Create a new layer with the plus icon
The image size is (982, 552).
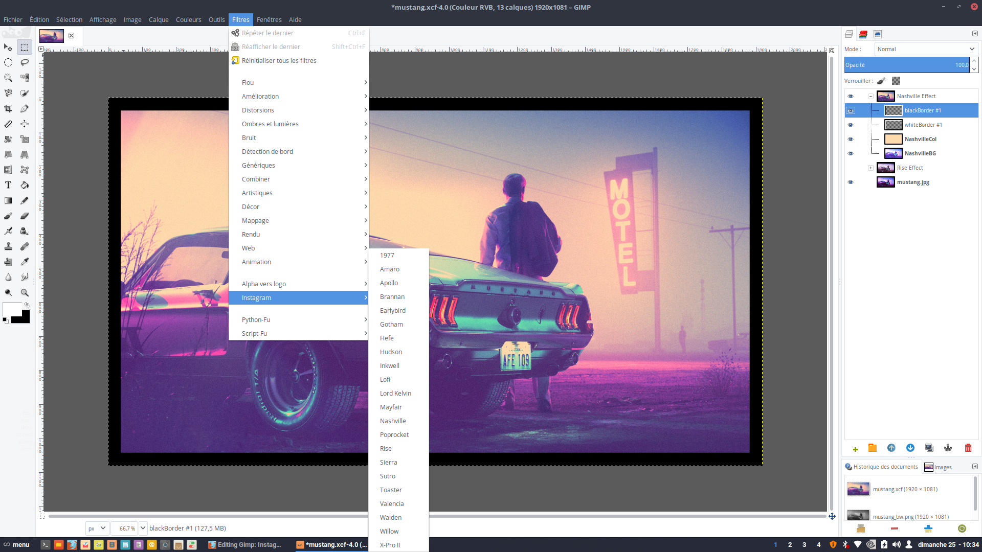tap(856, 448)
